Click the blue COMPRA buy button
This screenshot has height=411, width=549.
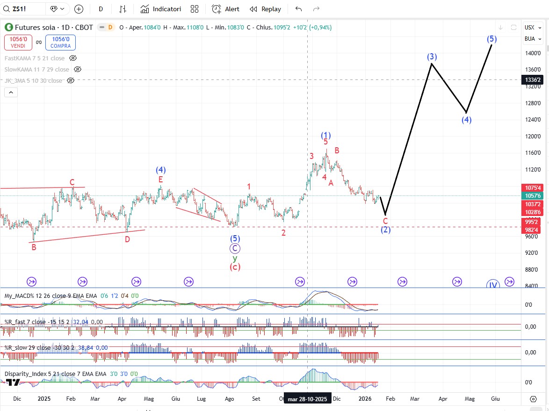pyautogui.click(x=61, y=43)
